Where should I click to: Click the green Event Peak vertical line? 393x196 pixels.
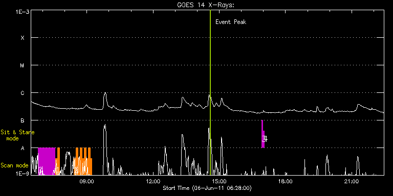pos(210,92)
